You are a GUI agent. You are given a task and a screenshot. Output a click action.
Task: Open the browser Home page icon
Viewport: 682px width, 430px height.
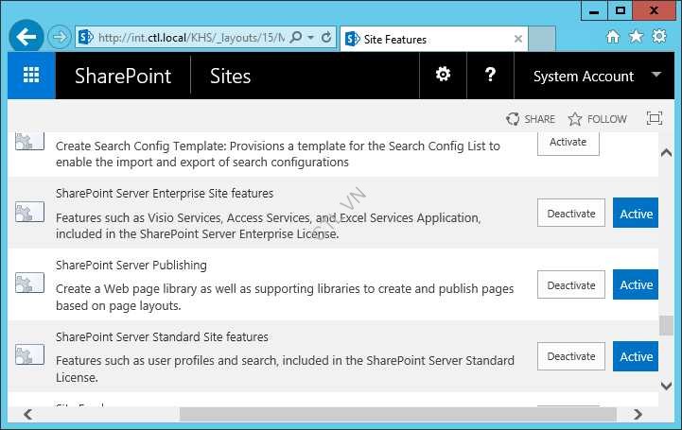click(x=613, y=38)
